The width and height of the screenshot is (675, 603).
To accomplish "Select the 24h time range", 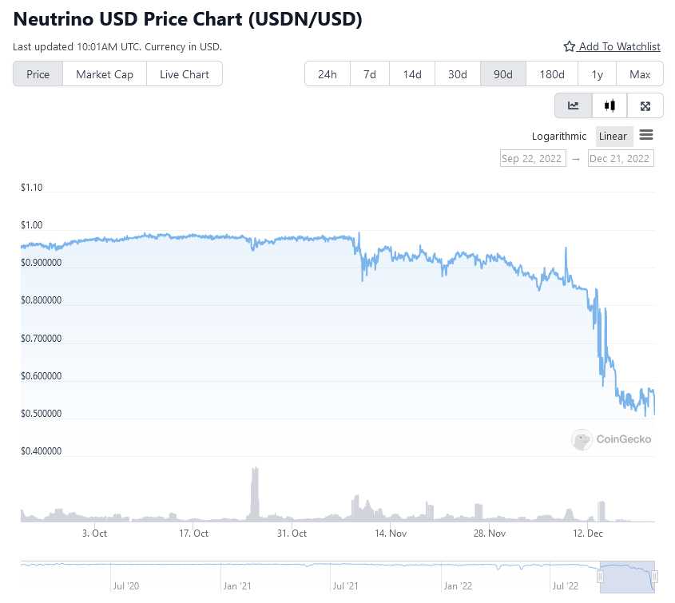I will coord(328,74).
